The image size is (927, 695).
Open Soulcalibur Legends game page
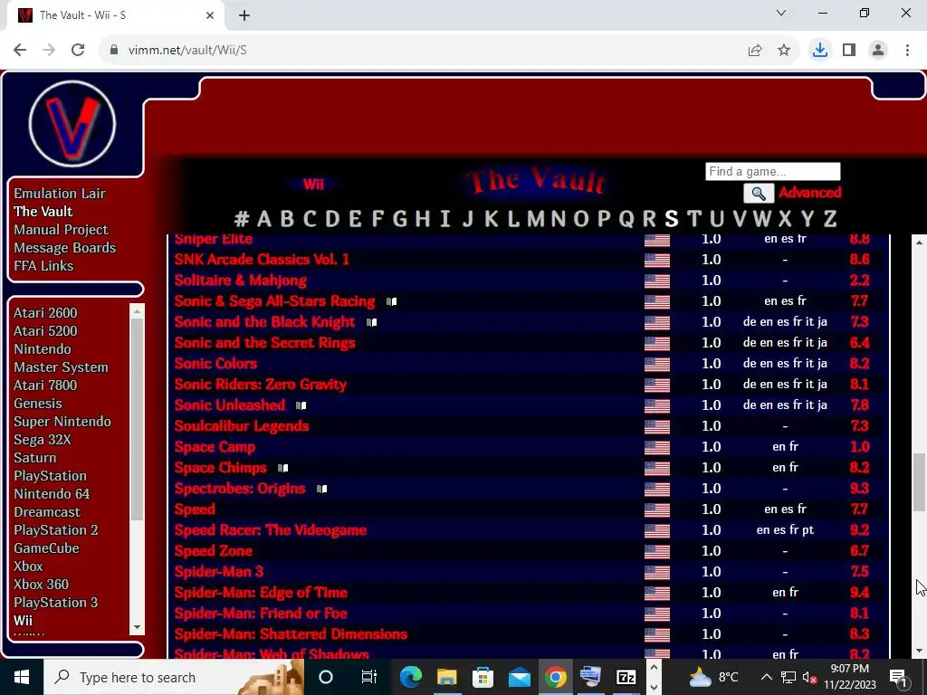(x=241, y=426)
